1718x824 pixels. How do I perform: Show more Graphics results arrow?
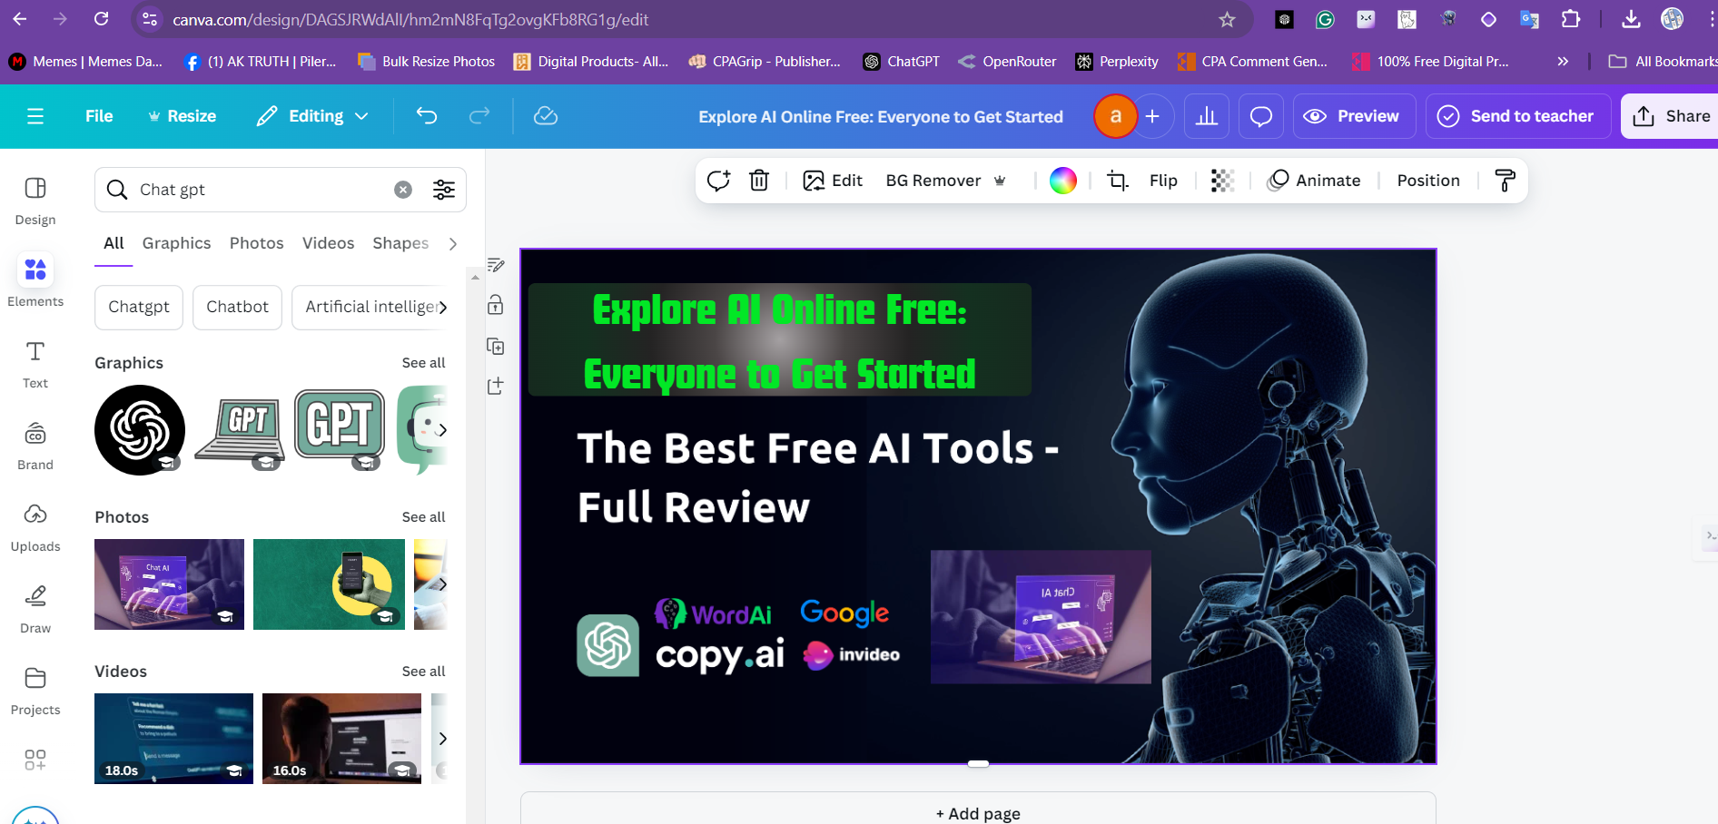(442, 430)
